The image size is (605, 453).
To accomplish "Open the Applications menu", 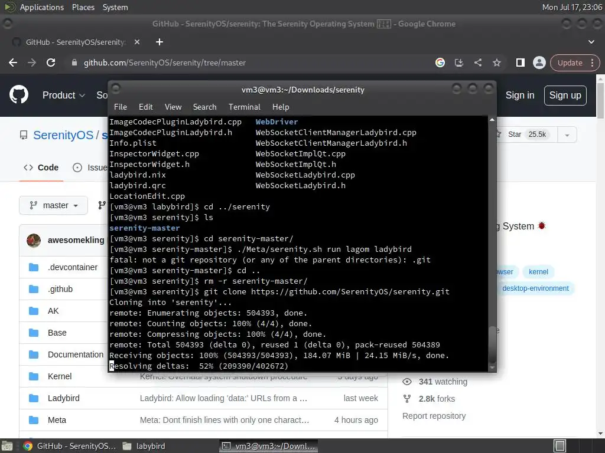I will [x=42, y=7].
